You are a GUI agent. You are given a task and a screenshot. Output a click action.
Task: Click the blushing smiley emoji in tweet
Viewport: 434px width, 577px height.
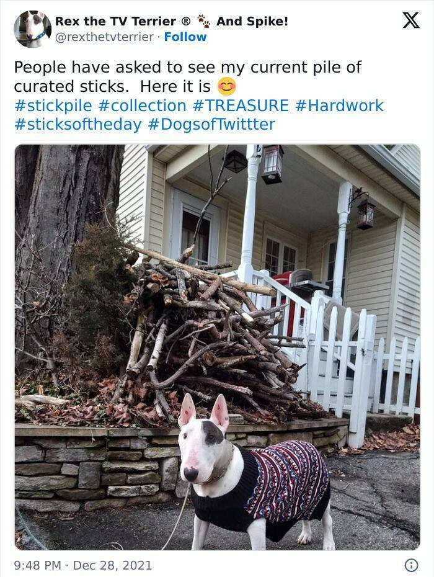[x=227, y=86]
